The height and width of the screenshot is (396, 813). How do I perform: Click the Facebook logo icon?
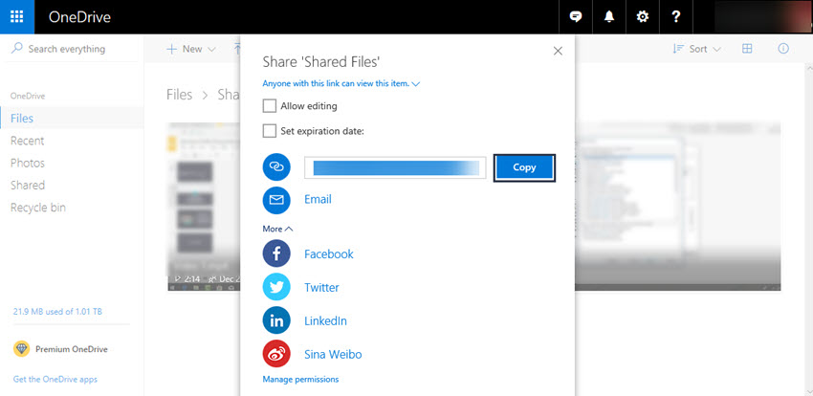[x=276, y=253]
